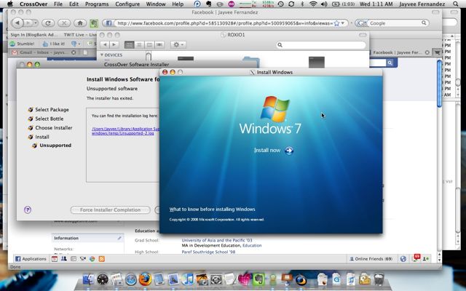The width and height of the screenshot is (466, 291).
Task: Click the Install now arrow button
Action: pyautogui.click(x=289, y=151)
